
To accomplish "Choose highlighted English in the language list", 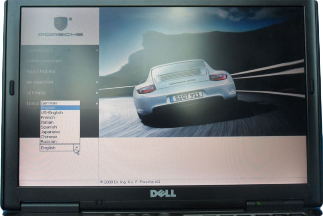I will click(x=60, y=108).
